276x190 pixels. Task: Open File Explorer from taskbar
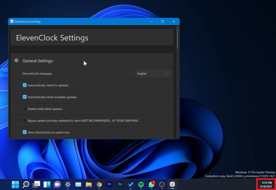89,184
